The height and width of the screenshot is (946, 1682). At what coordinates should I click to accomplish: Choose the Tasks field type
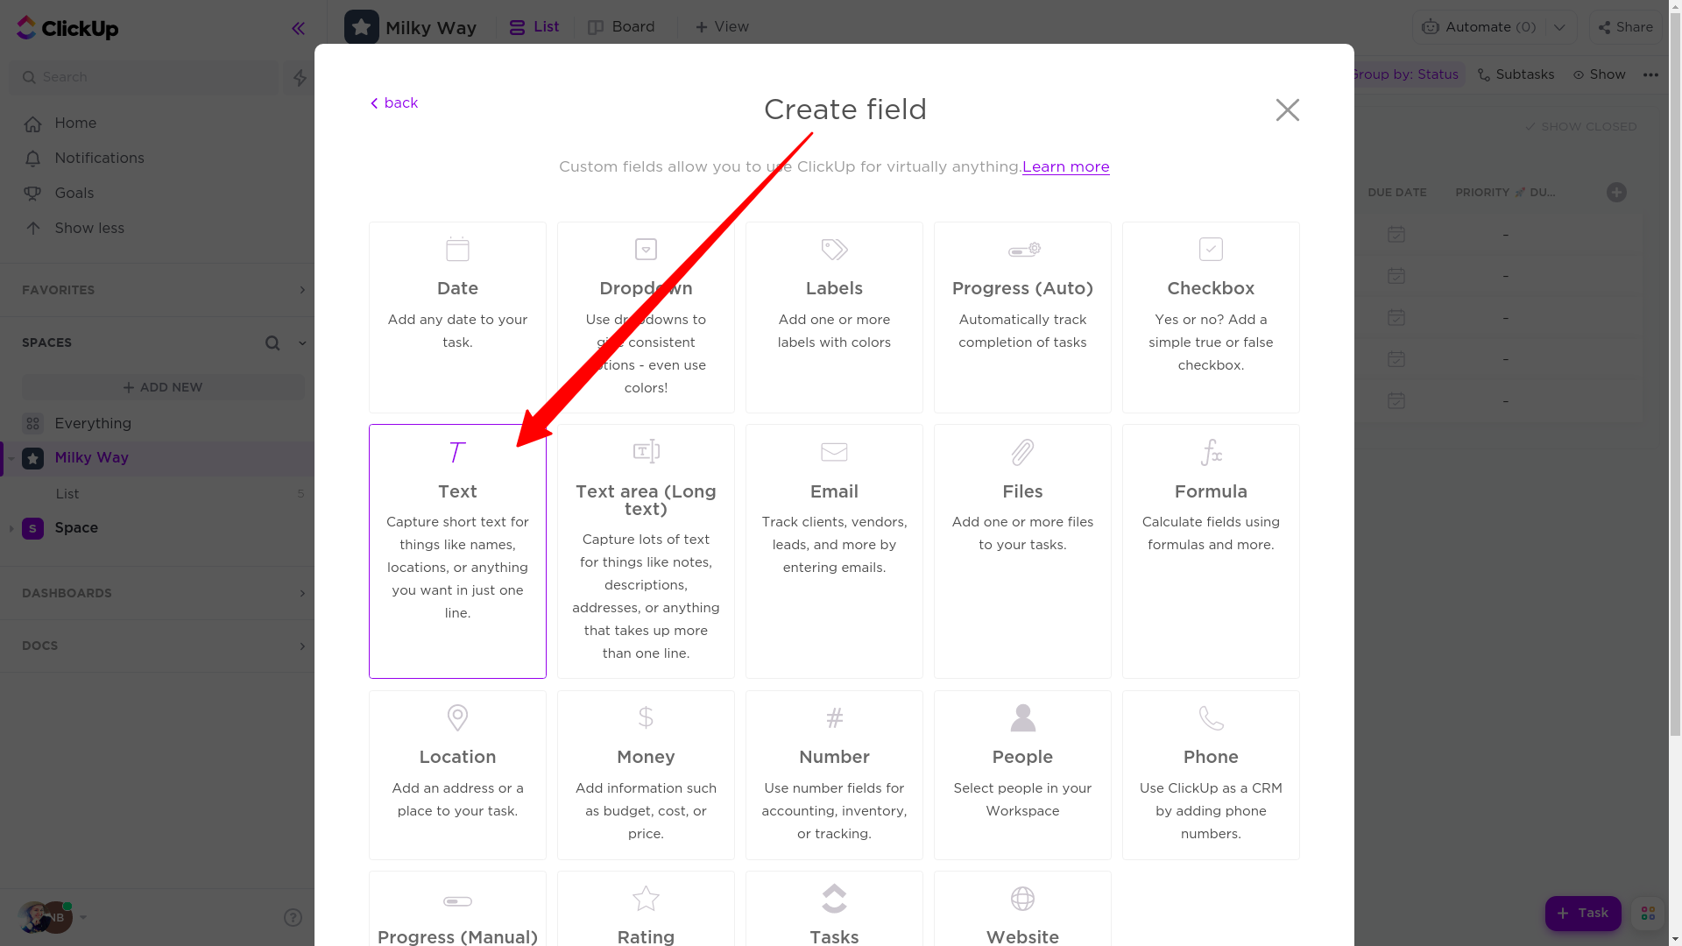point(834,909)
